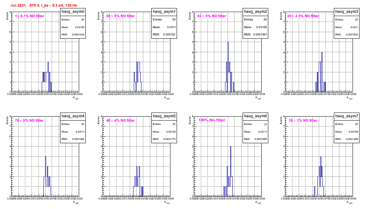
Task: Click the 79± 5% ND filter label
Action: coord(29,121)
